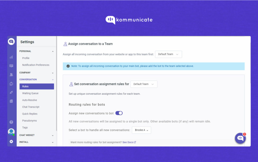Open the Dashboard analytics icon

point(11,57)
